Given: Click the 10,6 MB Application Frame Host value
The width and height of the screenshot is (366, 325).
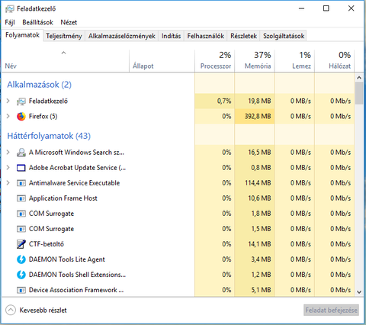Looking at the screenshot, I should point(259,198).
